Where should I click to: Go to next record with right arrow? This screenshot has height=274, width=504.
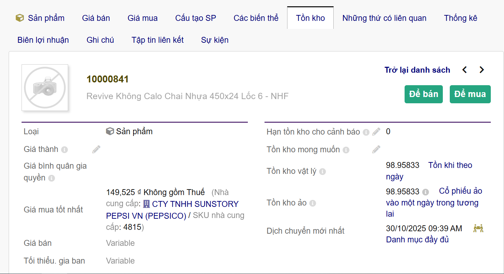pos(482,70)
